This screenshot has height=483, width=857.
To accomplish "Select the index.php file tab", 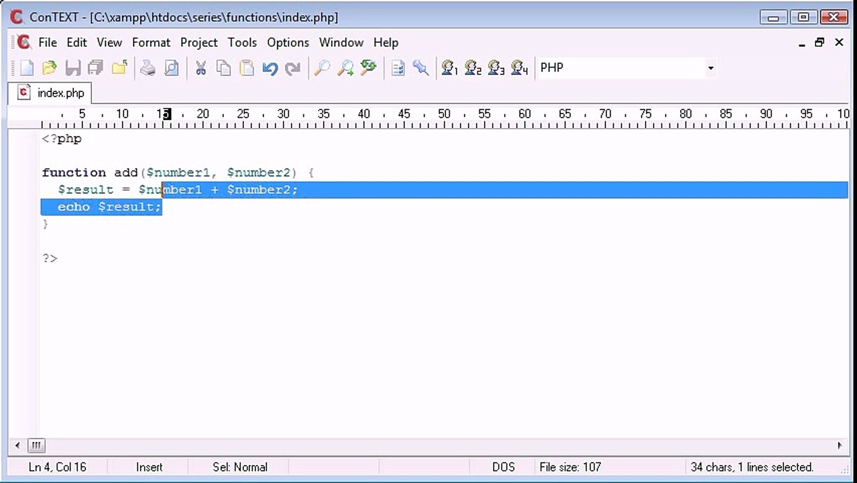I will (x=51, y=93).
